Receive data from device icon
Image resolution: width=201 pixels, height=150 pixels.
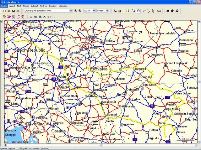[119, 11]
